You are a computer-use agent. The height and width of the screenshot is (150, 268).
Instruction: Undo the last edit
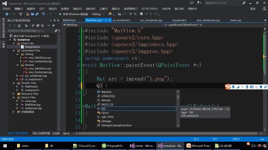point(44,14)
